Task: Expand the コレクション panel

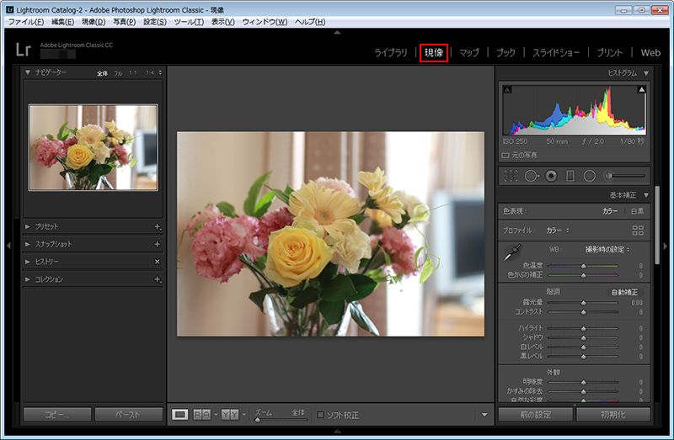Action: click(28, 279)
